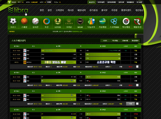
Task: Click the notice address link text
Action: [x=77, y=31]
